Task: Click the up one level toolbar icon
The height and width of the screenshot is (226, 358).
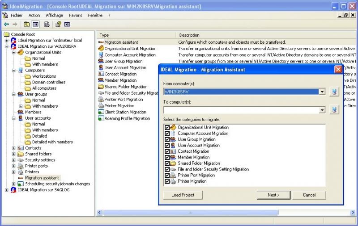Action: point(26,24)
